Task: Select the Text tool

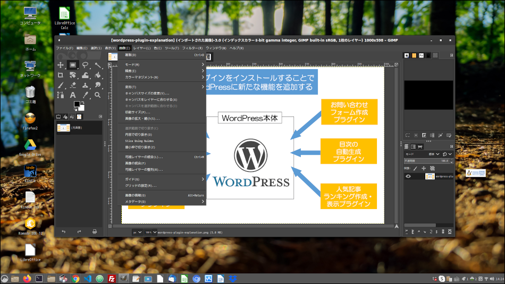Action: tap(73, 95)
